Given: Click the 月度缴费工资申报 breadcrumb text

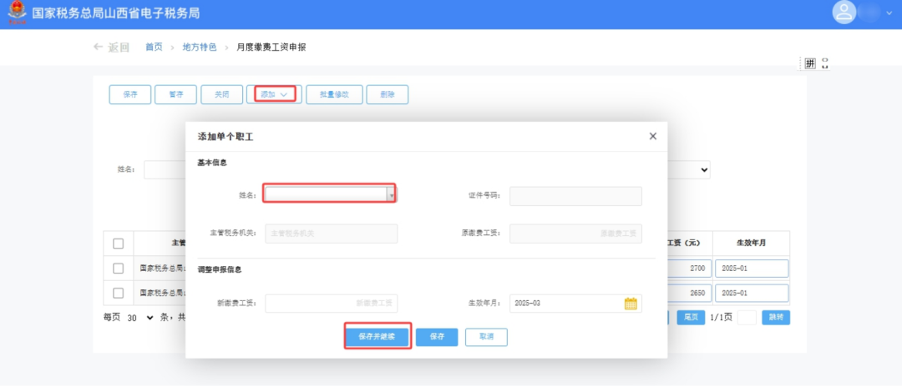Looking at the screenshot, I should tap(271, 47).
